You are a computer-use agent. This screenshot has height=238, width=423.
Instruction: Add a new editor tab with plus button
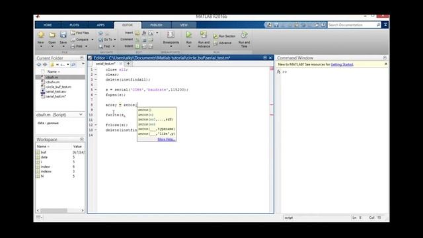[x=128, y=63]
